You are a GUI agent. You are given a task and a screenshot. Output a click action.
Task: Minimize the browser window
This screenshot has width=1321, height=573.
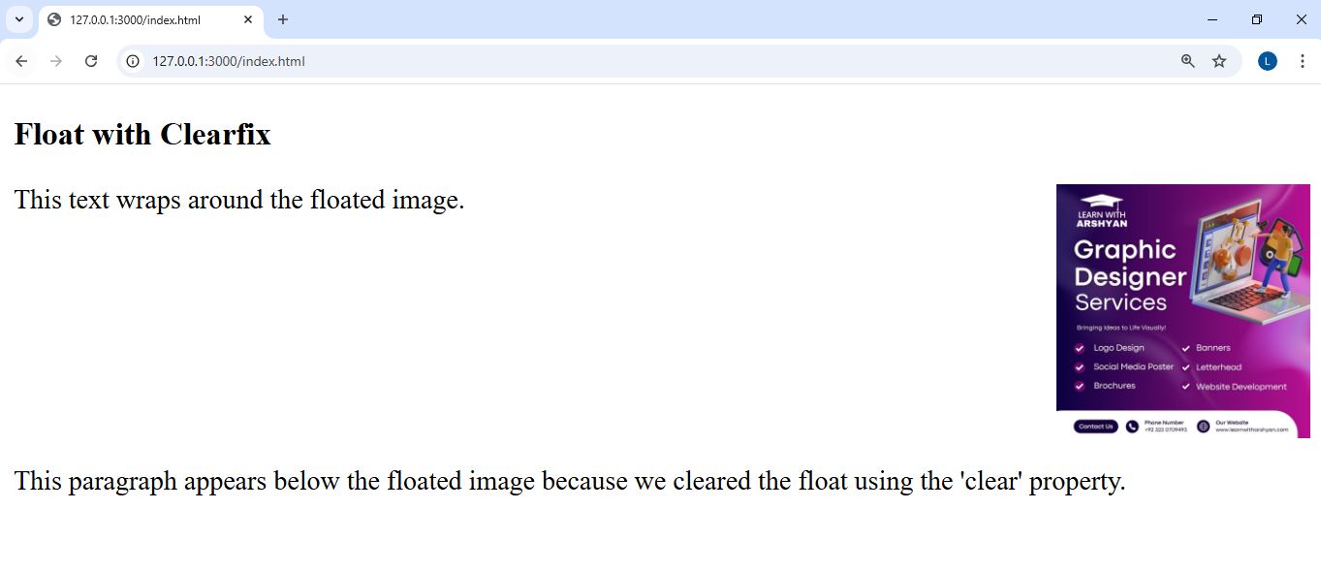point(1212,19)
